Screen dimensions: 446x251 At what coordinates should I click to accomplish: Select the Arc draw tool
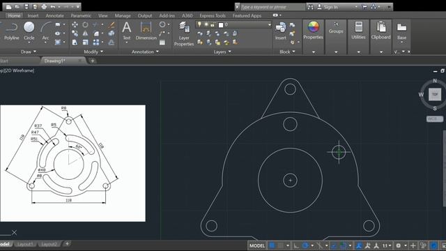(x=45, y=31)
